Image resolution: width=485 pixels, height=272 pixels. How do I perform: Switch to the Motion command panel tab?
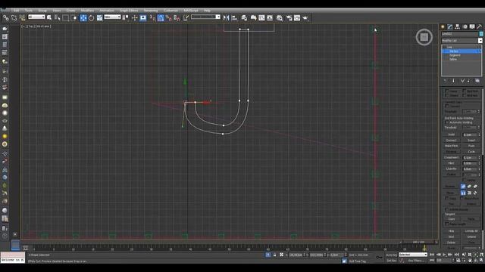465,27
